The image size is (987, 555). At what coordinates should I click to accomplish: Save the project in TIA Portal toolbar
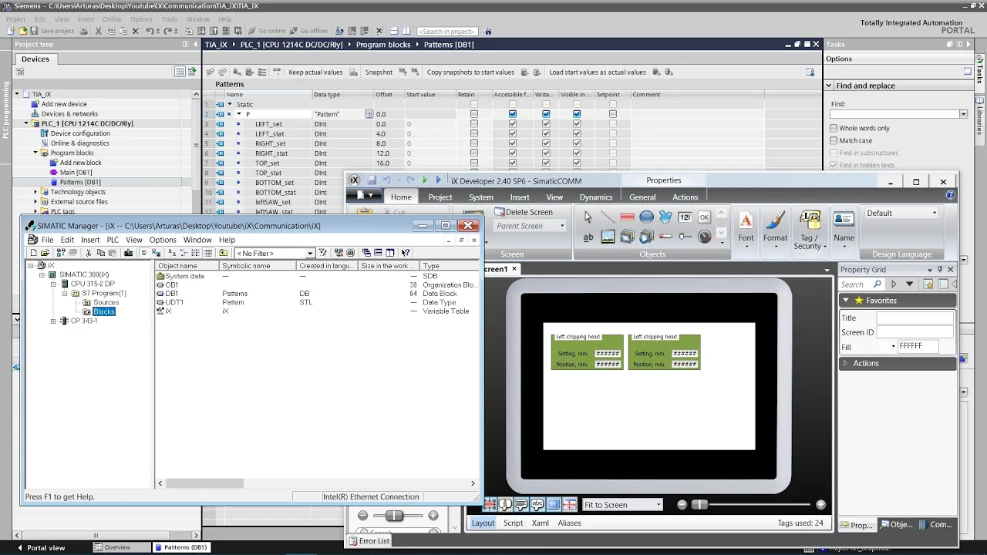tap(53, 31)
